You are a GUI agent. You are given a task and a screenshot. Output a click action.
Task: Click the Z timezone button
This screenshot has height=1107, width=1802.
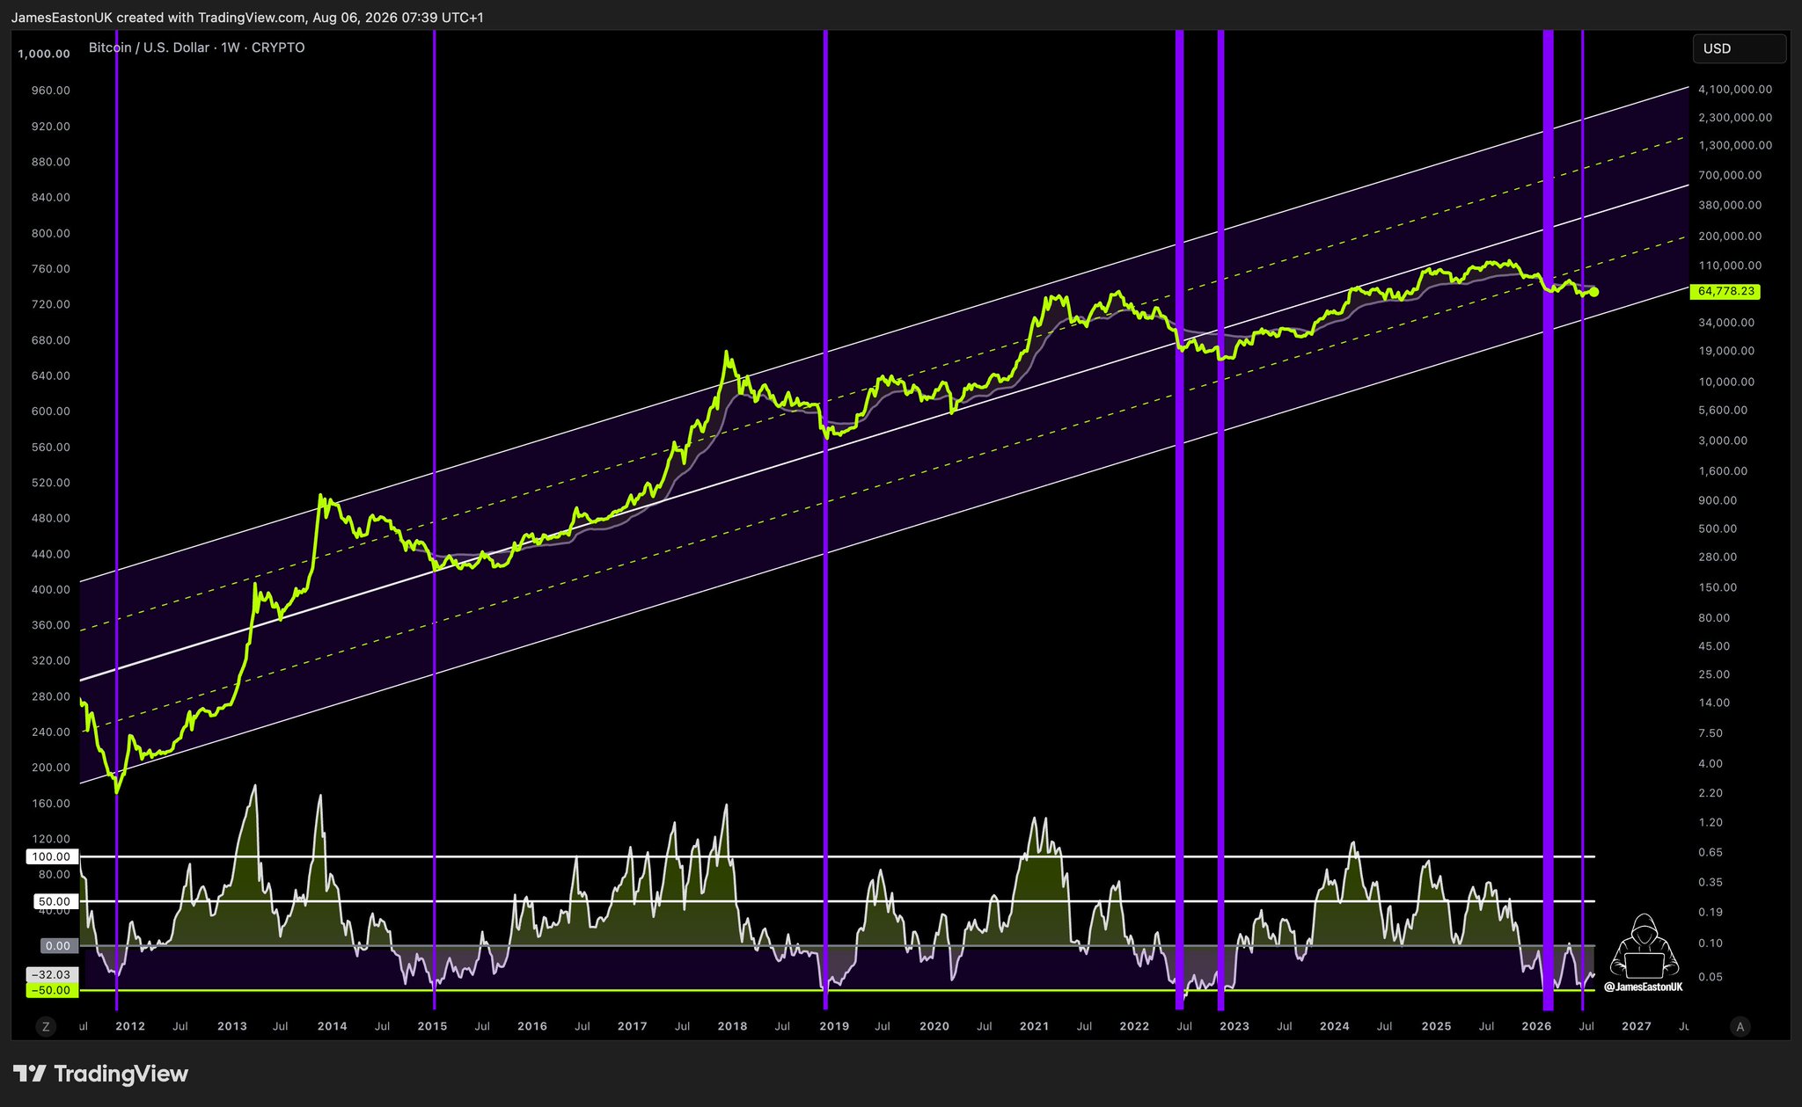[x=46, y=1026]
